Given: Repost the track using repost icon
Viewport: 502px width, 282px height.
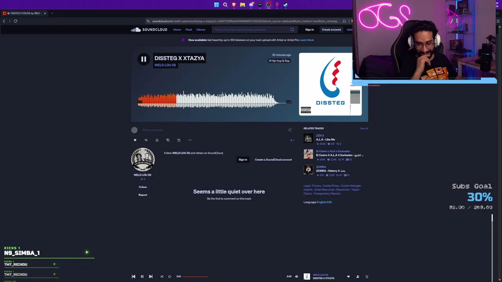Looking at the screenshot, I should pyautogui.click(x=146, y=140).
